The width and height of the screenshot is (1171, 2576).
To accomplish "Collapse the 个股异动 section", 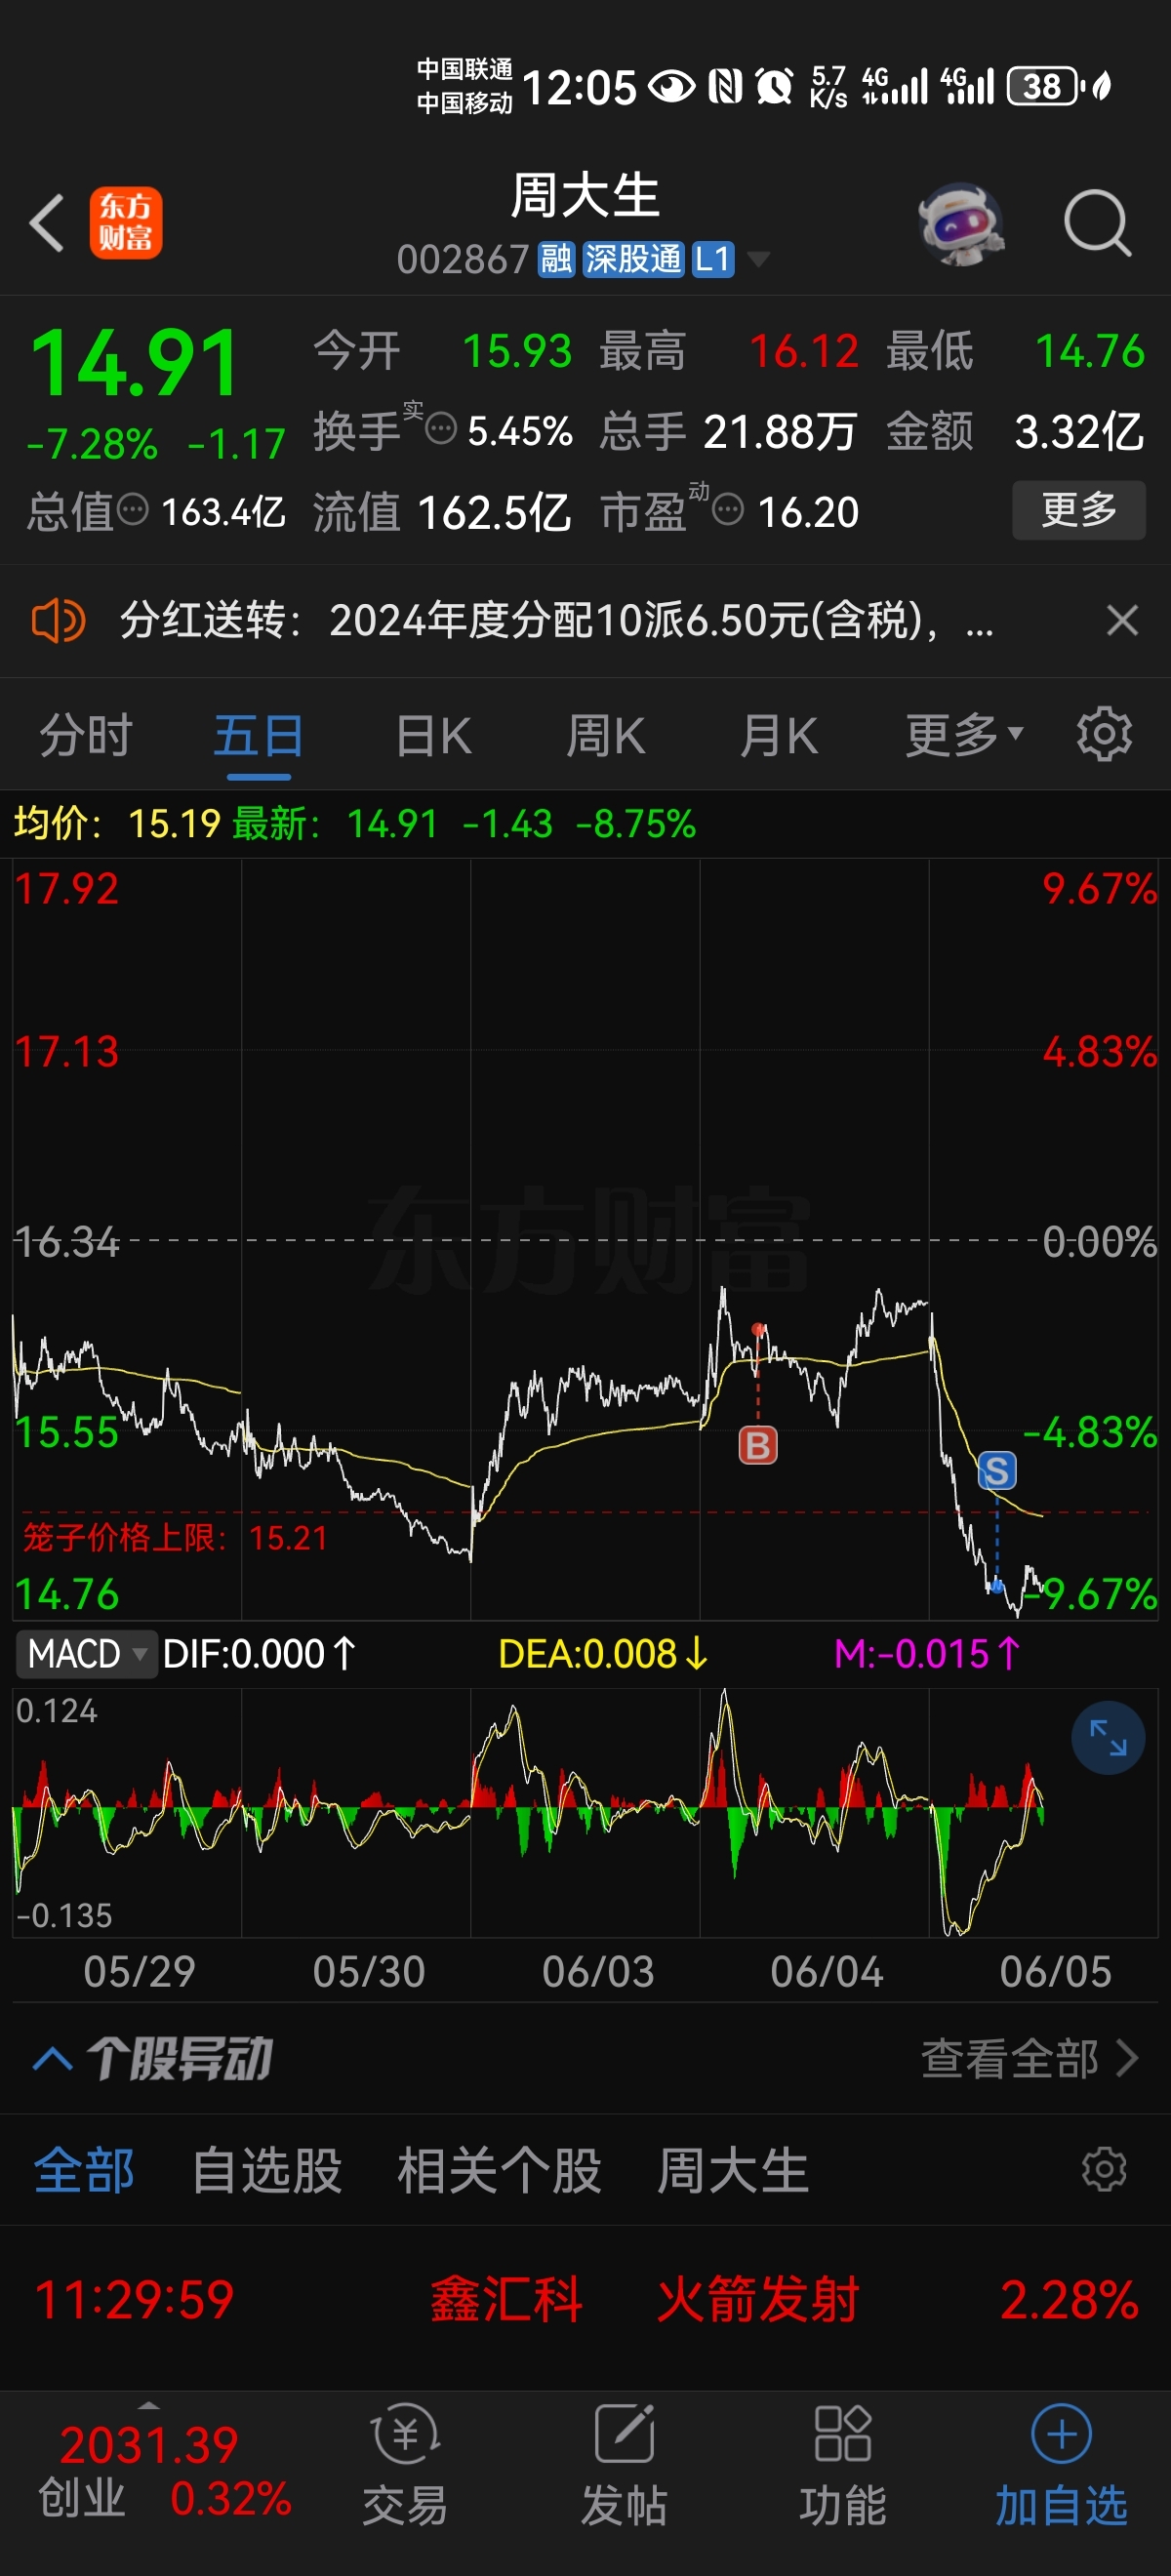I will click(52, 2059).
